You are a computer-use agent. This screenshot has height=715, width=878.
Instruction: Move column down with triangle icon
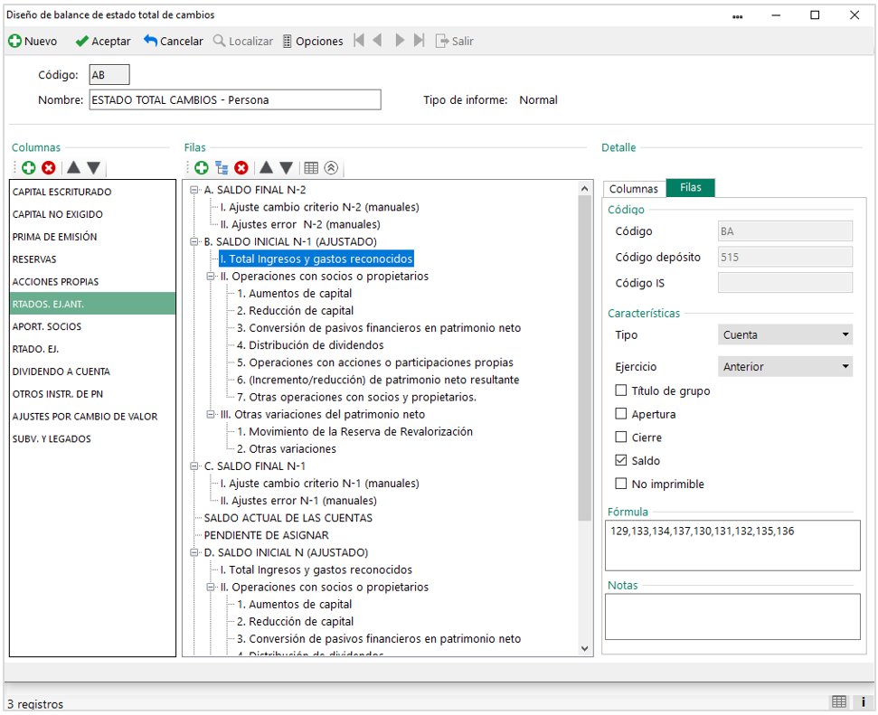[x=93, y=167]
